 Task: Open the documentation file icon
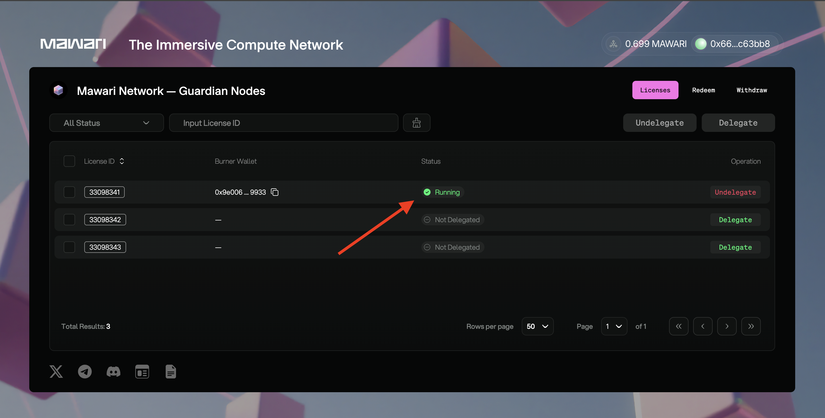tap(171, 372)
